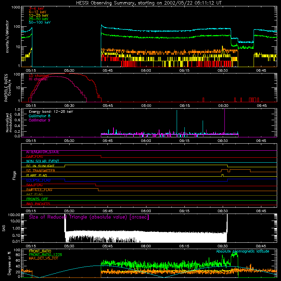Image resolution: width=281 pixels, height=281 pixels.
Task: Click the counts/s/detector axis label
Action: tap(7, 37)
